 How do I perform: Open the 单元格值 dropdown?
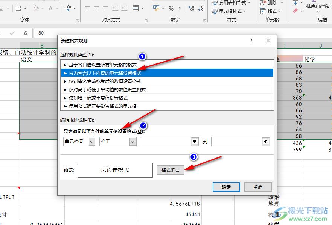pos(79,142)
